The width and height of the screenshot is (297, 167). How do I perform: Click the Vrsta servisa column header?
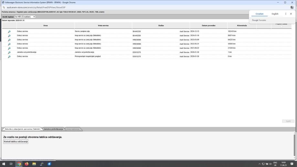tap(103, 26)
